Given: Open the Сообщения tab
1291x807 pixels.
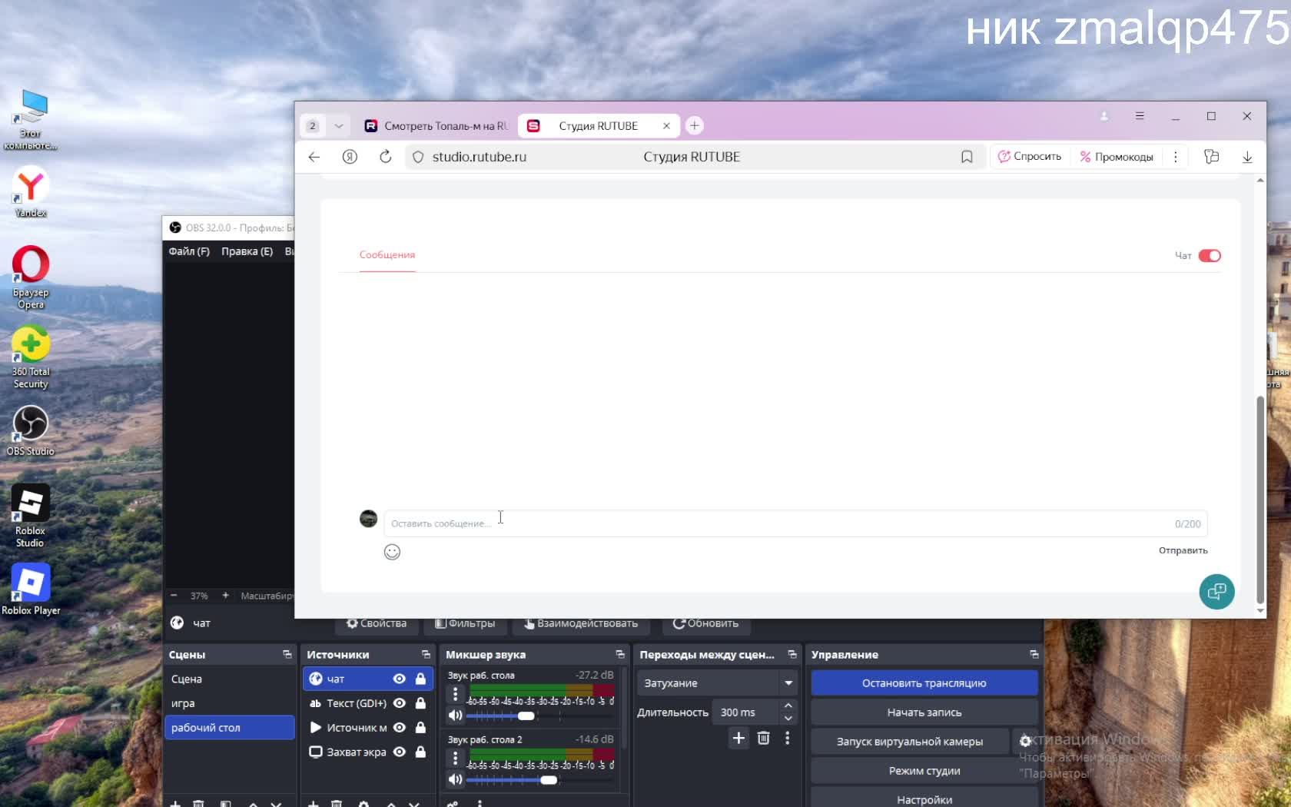Looking at the screenshot, I should click(x=387, y=254).
